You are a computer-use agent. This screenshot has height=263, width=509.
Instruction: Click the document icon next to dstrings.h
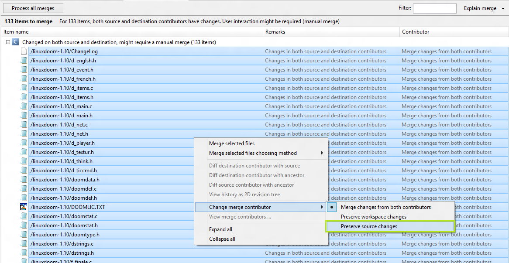coord(24,253)
